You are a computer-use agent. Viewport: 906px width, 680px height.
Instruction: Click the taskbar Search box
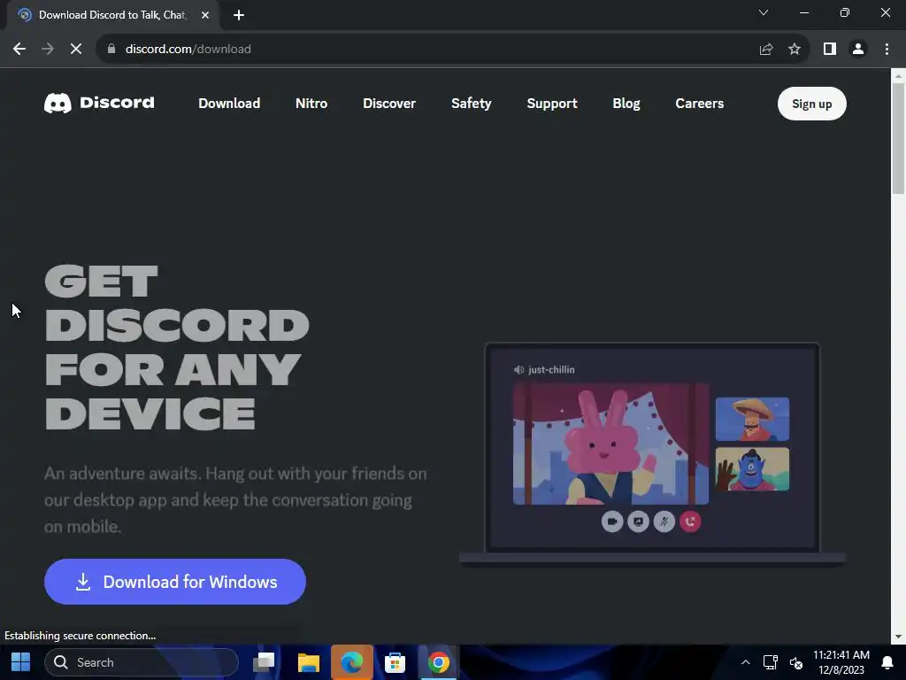pyautogui.click(x=142, y=662)
